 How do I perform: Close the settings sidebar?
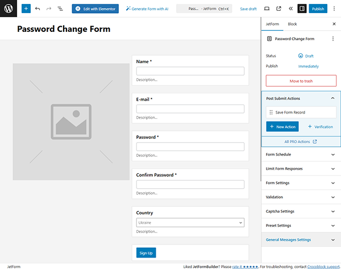(334, 24)
